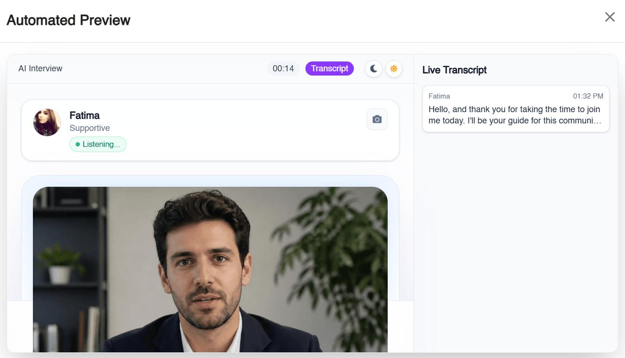The image size is (625, 358).
Task: Open Fatima's transcript message starting with Hello
Action: pos(516,109)
